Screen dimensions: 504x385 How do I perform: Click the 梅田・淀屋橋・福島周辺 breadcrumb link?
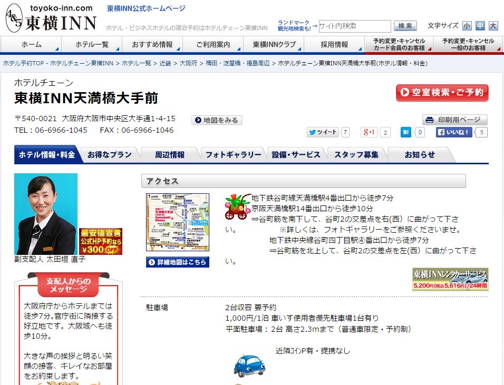[x=238, y=63]
